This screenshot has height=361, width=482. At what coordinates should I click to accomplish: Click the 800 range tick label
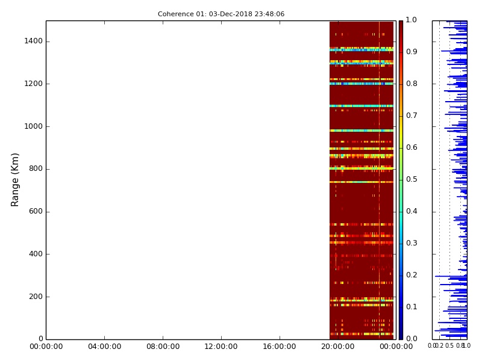pyautogui.click(x=36, y=169)
